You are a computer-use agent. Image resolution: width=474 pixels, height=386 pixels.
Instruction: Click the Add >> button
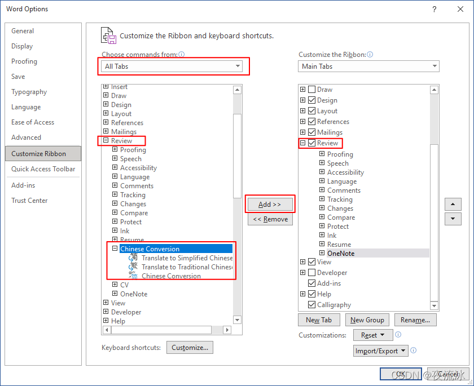coord(270,205)
